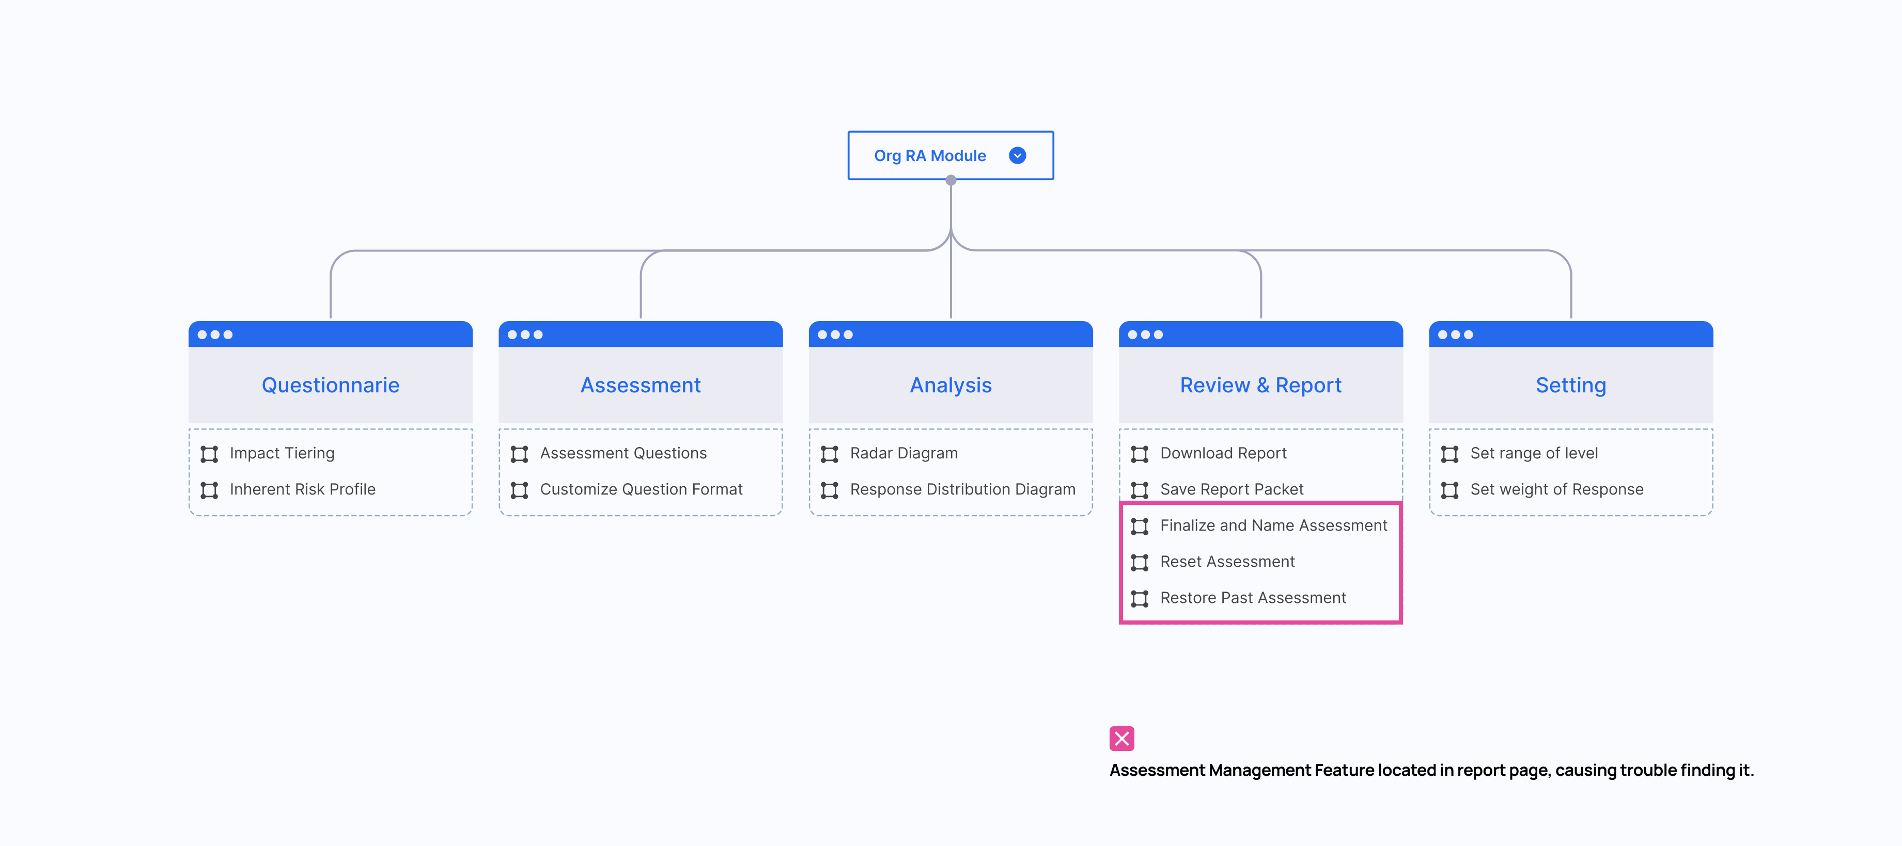Open the Questionnarie card title
The image size is (1902, 846).
click(x=330, y=385)
